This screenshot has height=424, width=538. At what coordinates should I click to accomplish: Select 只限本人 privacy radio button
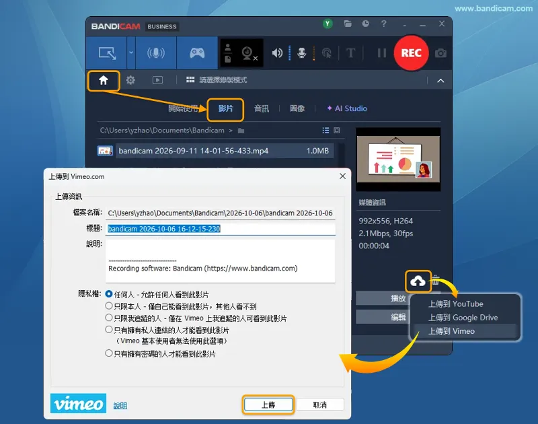point(109,306)
